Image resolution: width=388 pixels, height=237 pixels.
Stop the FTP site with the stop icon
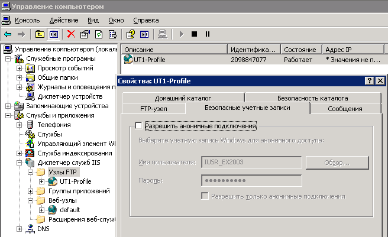pyautogui.click(x=194, y=34)
